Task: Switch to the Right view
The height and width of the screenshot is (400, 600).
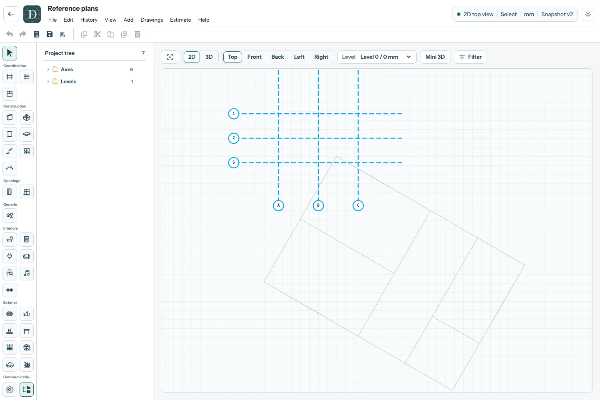Action: [x=321, y=57]
